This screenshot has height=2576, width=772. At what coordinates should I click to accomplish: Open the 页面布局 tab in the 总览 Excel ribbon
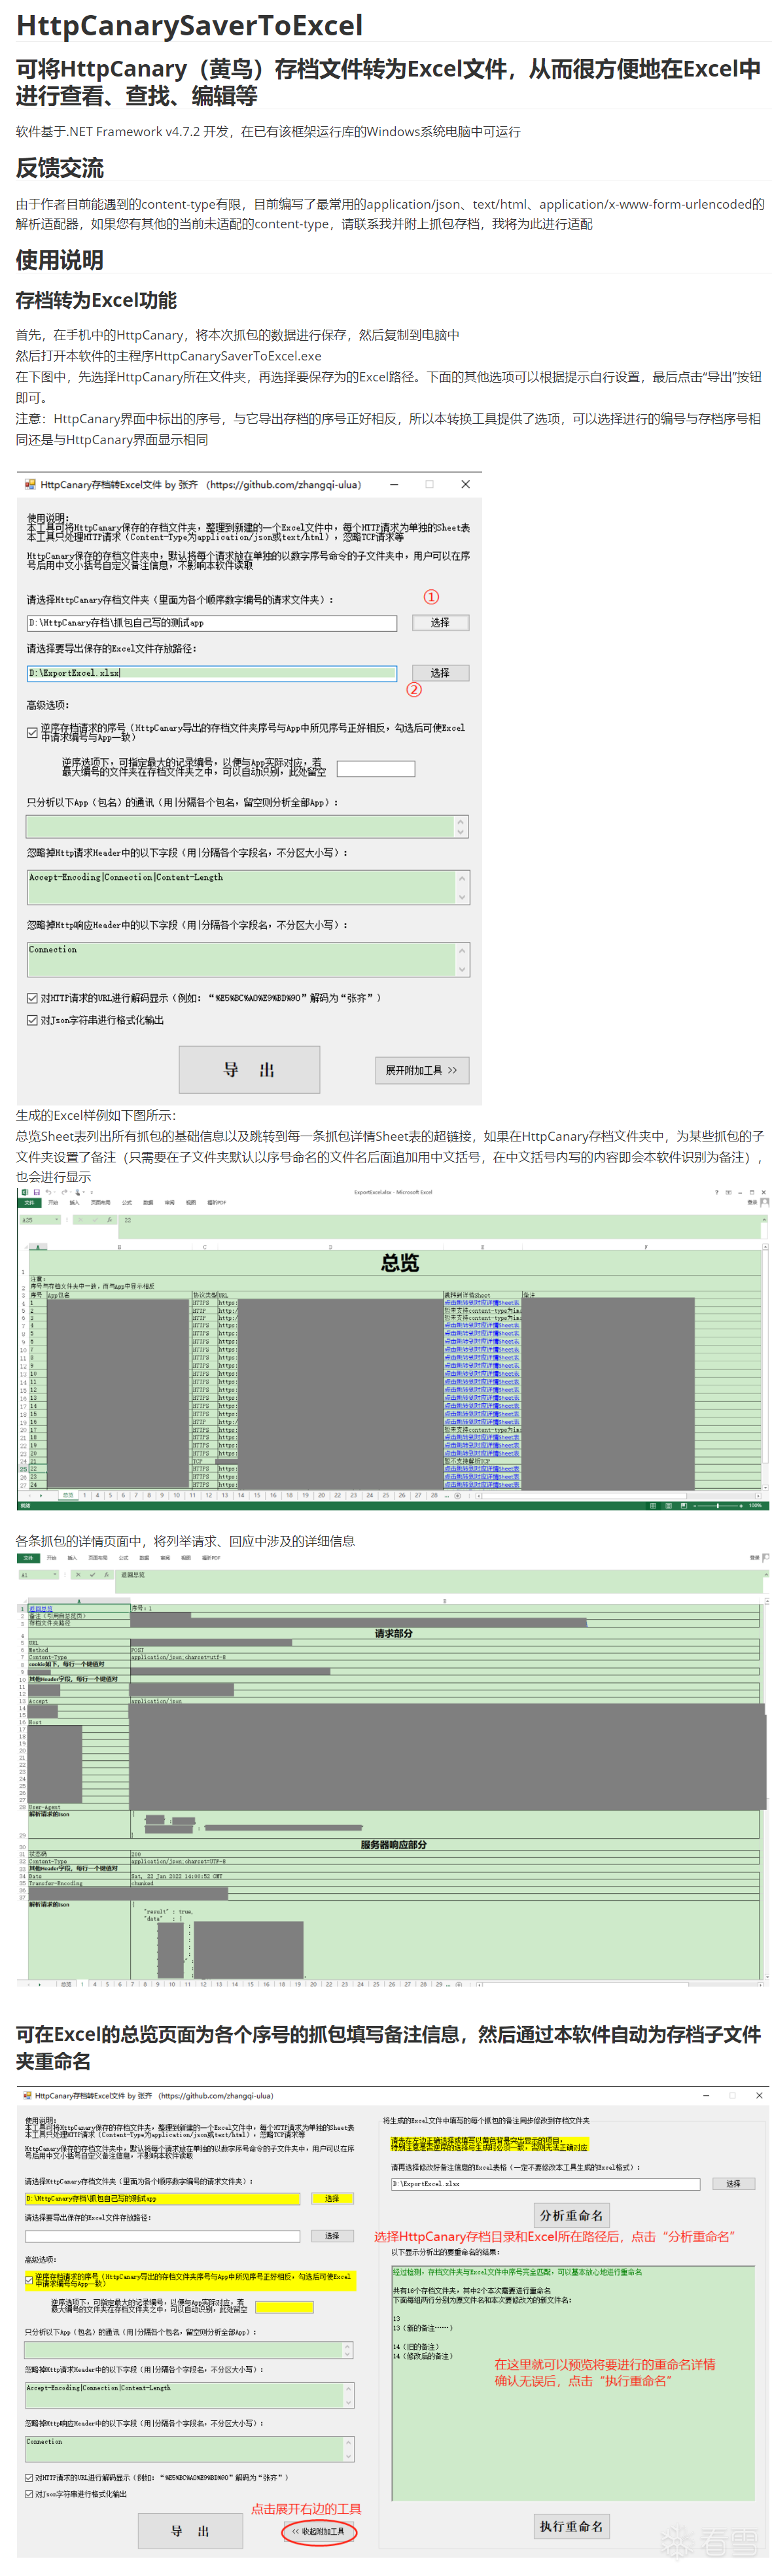coord(101,1203)
